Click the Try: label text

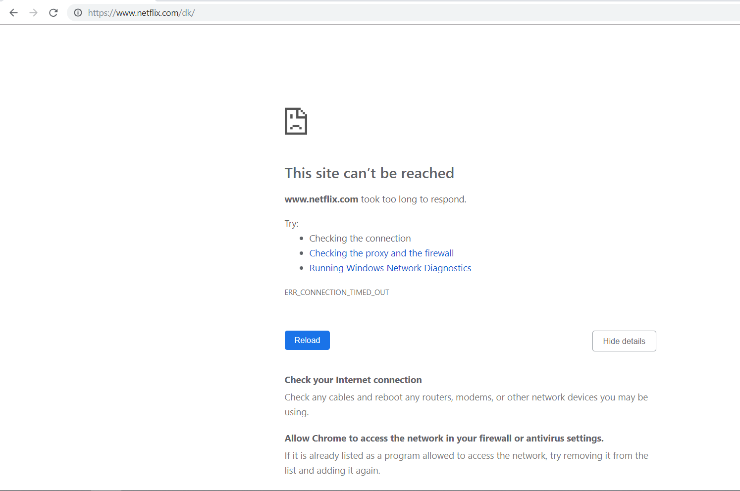pyautogui.click(x=292, y=224)
